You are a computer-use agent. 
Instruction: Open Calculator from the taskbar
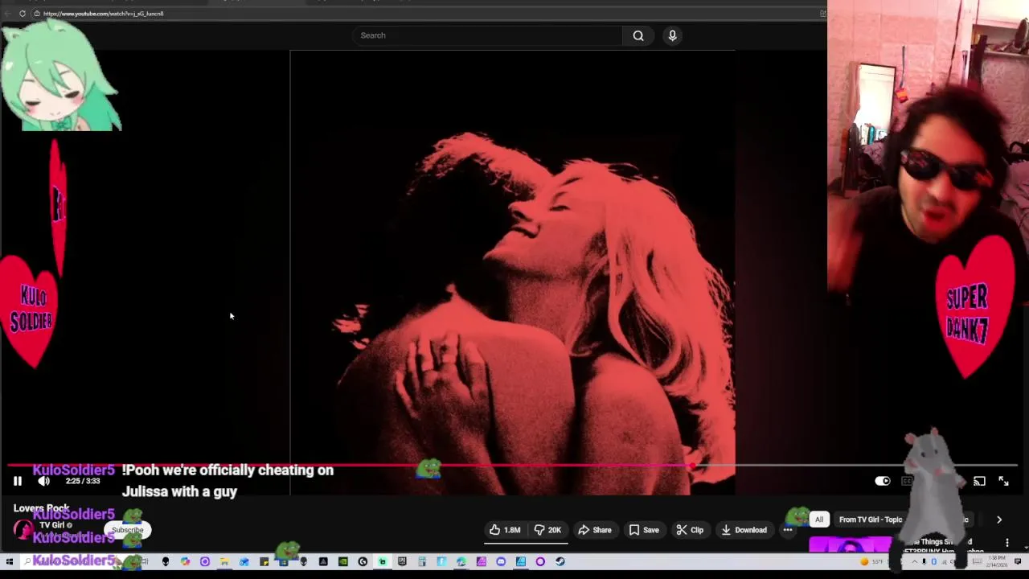tap(422, 561)
